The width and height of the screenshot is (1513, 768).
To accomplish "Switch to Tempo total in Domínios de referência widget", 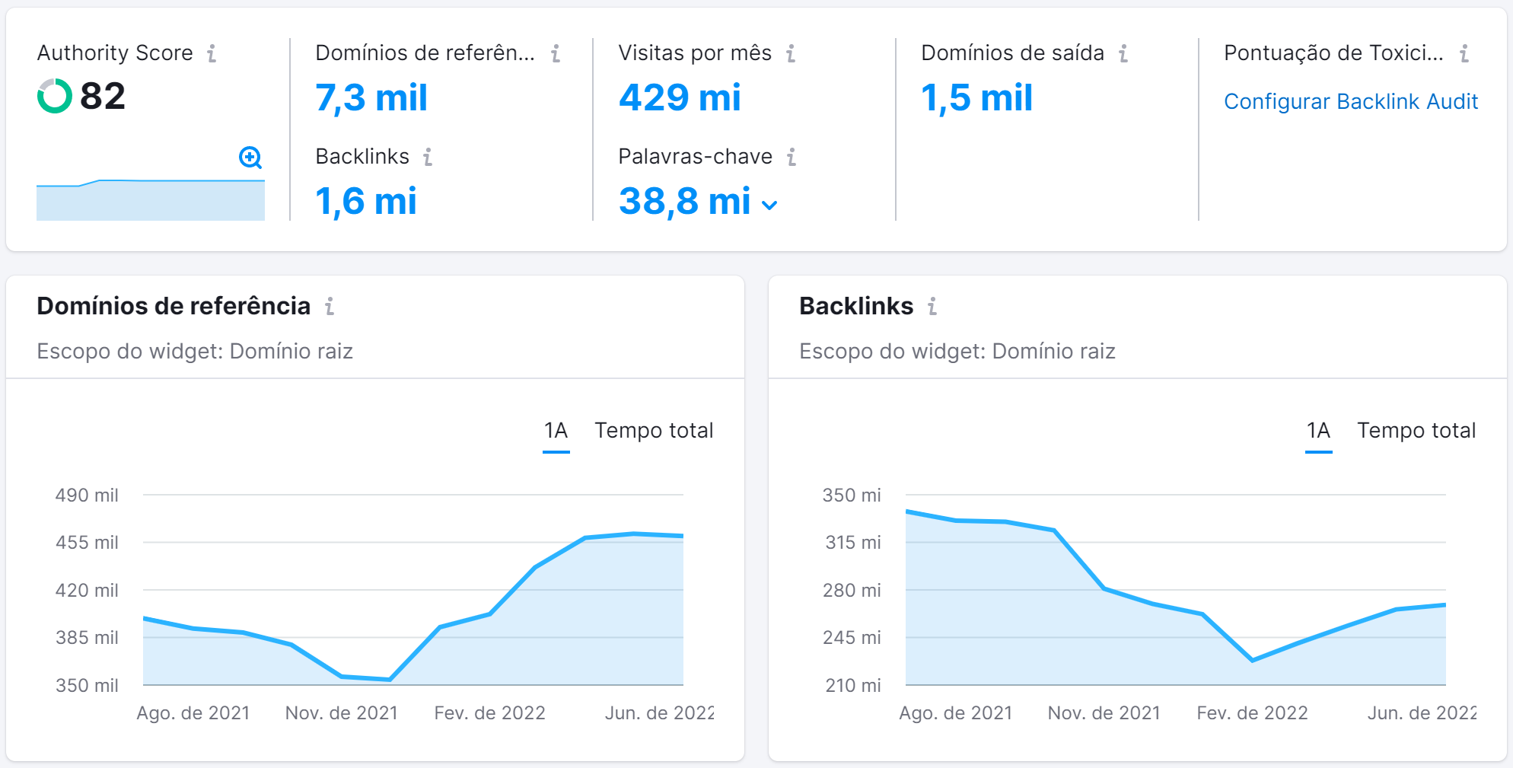I will (x=654, y=431).
